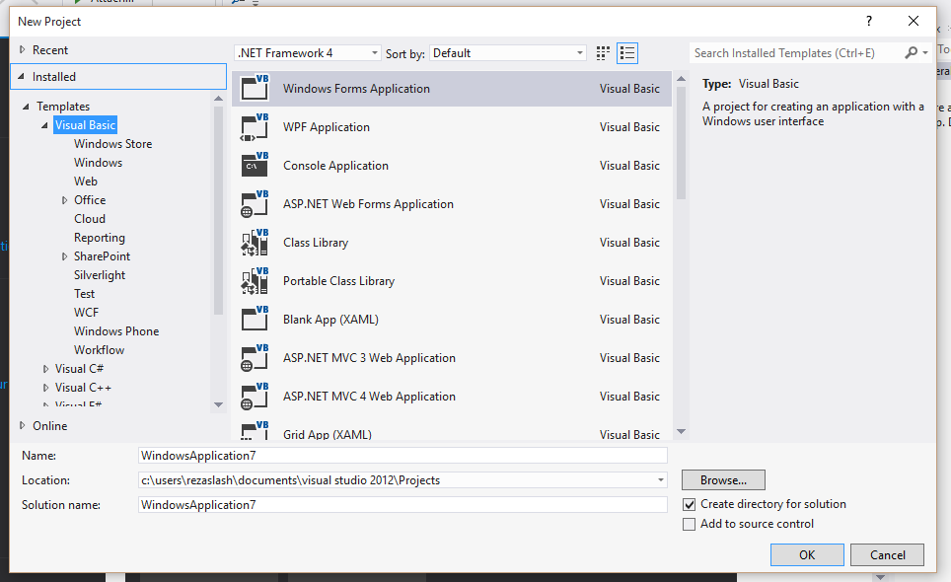Select the Test category
This screenshot has width=951, height=582.
point(84,294)
